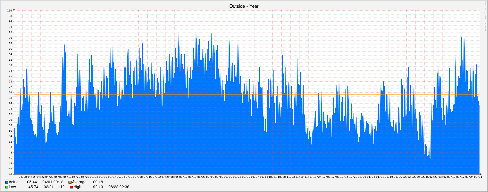Click the RRDTOOL / TOBI OETIKER watermark
Image resolution: width=488 pixels, height=192 pixels.
485,16
